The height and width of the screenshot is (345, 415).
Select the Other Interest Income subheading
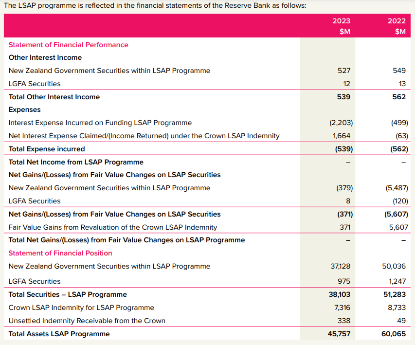coord(45,57)
